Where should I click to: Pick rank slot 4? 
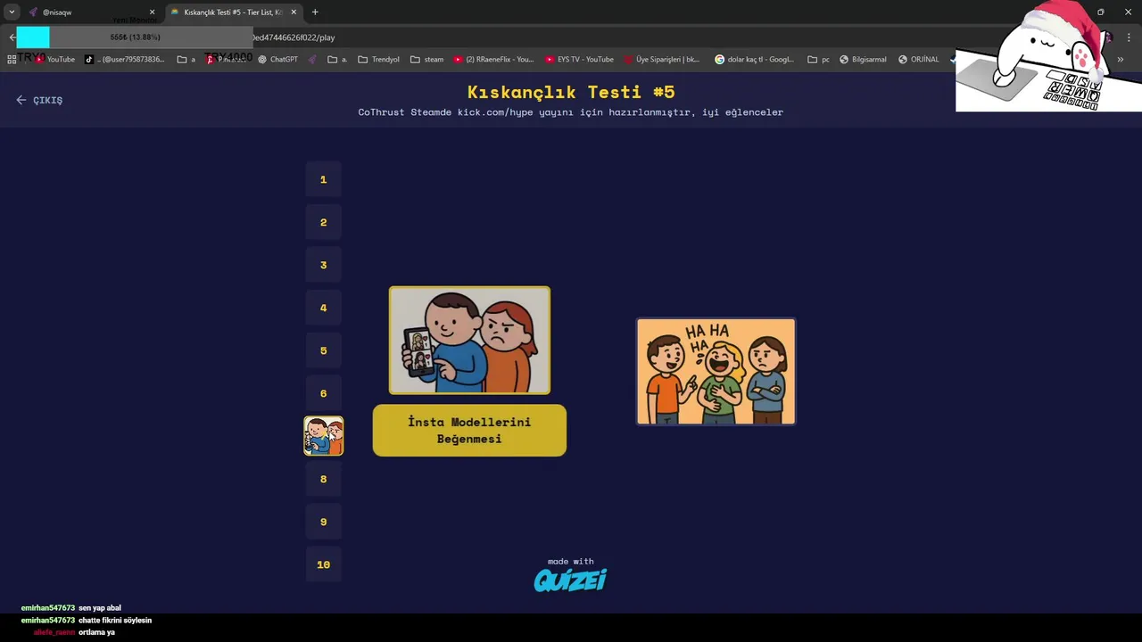[324, 308]
